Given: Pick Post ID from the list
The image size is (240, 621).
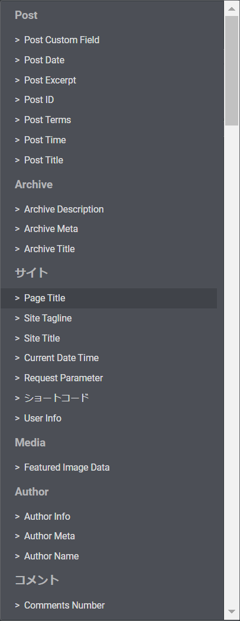Looking at the screenshot, I should point(109,100).
